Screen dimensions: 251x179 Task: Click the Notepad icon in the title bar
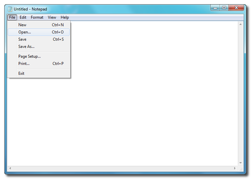[x=10, y=9]
